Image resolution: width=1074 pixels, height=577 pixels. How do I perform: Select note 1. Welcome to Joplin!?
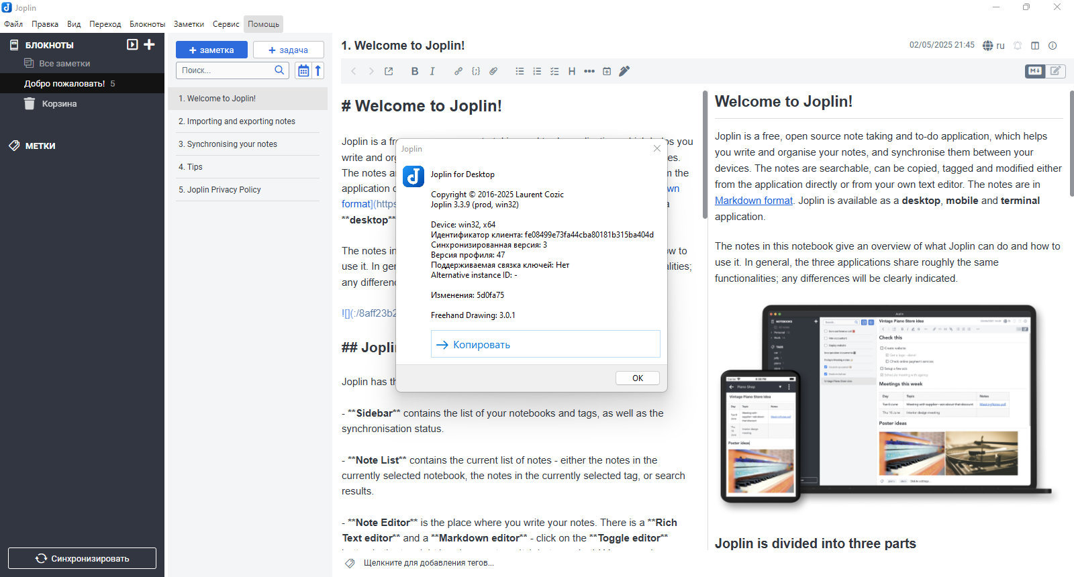coord(248,99)
